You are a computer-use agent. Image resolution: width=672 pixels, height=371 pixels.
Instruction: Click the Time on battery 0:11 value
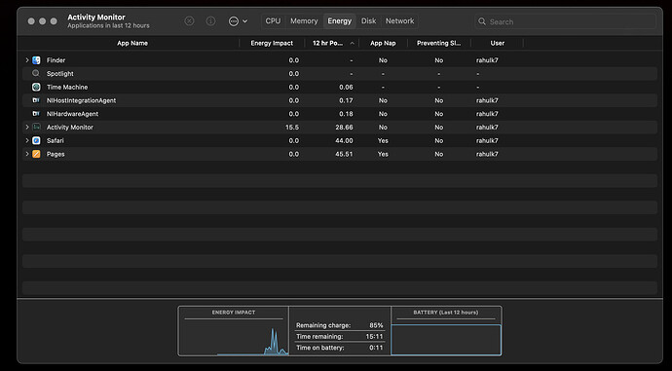click(x=376, y=348)
